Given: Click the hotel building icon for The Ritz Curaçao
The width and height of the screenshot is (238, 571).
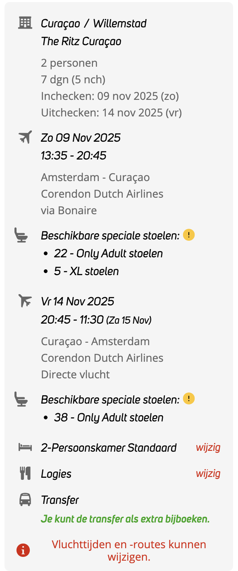Looking at the screenshot, I should tap(26, 23).
